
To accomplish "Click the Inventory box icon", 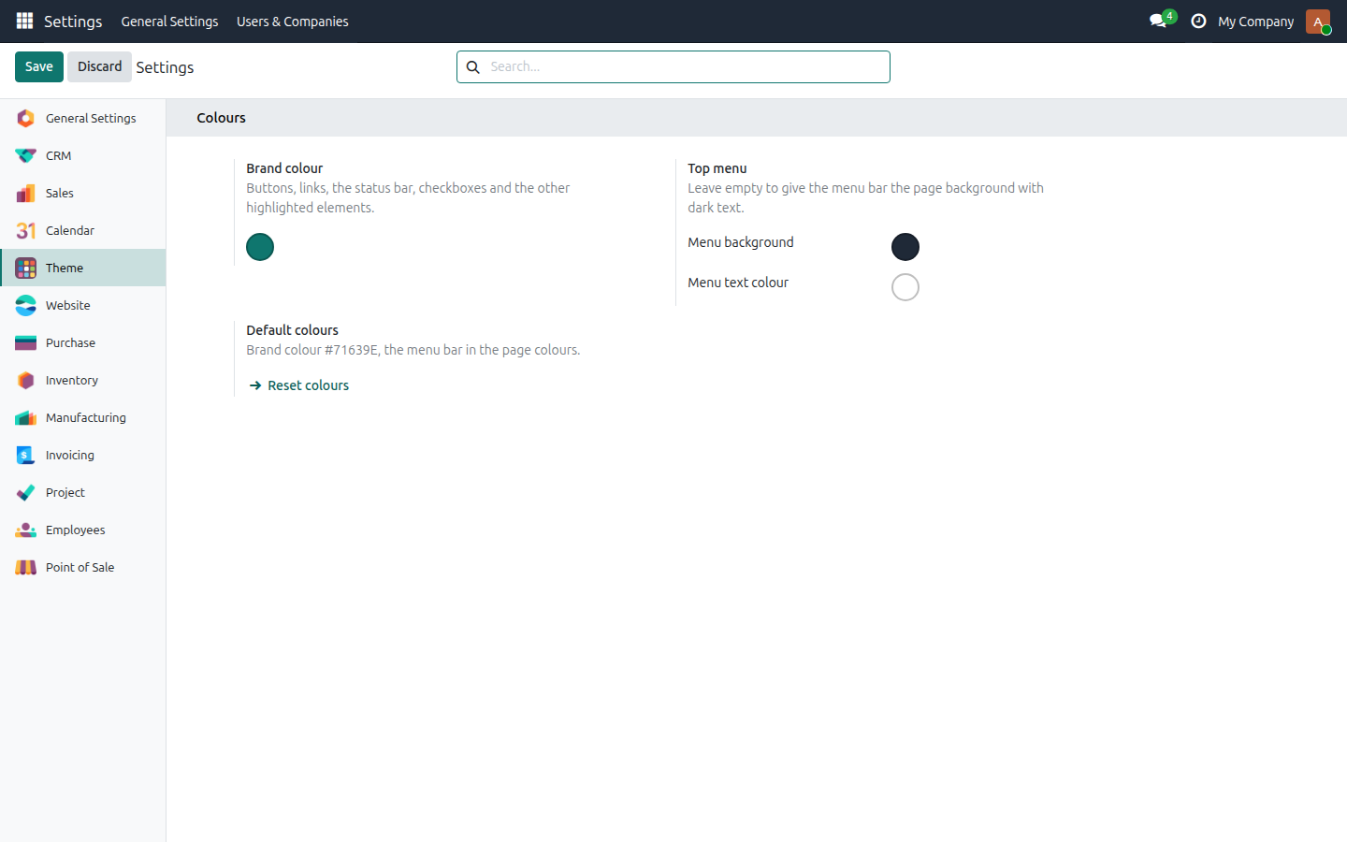I will pos(26,380).
